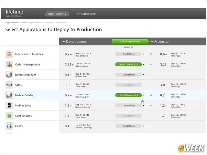Open action dropdown arrow for Cases
207x155 pixels.
coord(144,126)
